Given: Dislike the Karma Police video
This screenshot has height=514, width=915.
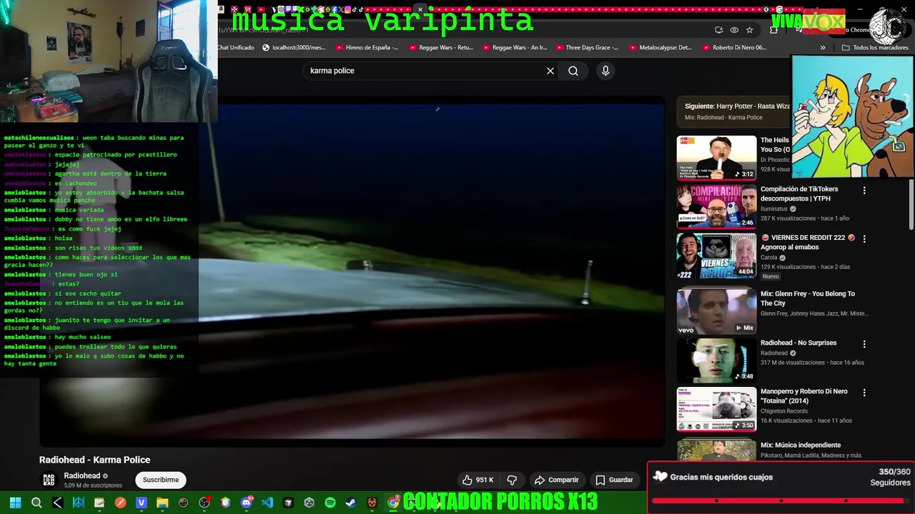Looking at the screenshot, I should click(512, 480).
